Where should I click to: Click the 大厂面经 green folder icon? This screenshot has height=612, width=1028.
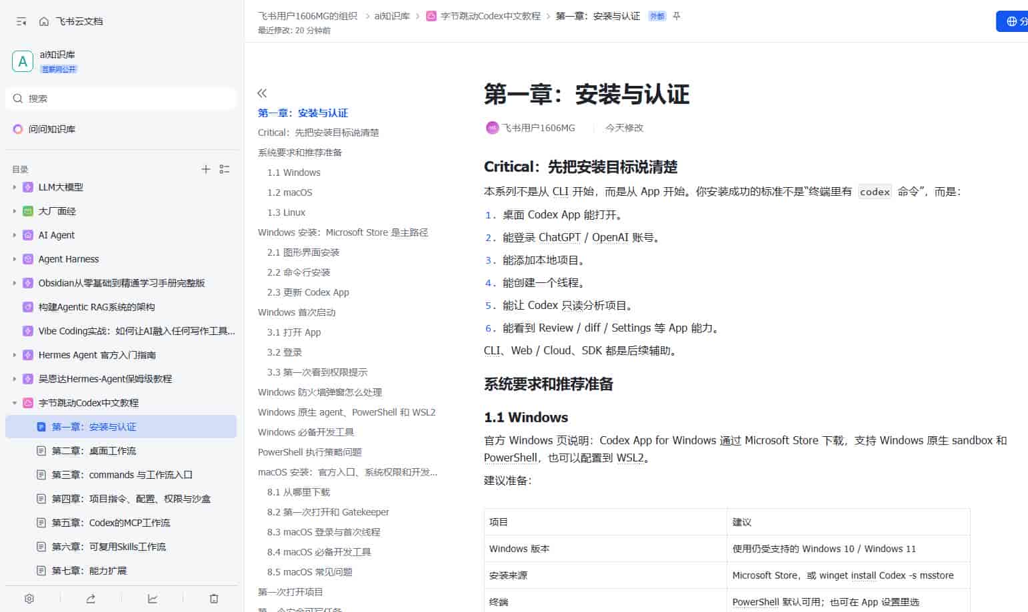pos(28,212)
